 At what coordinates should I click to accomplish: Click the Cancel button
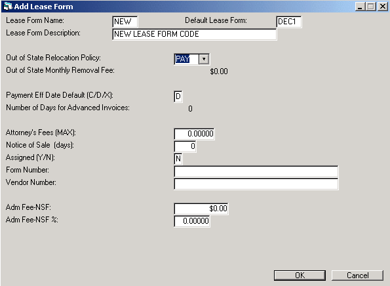point(357,276)
